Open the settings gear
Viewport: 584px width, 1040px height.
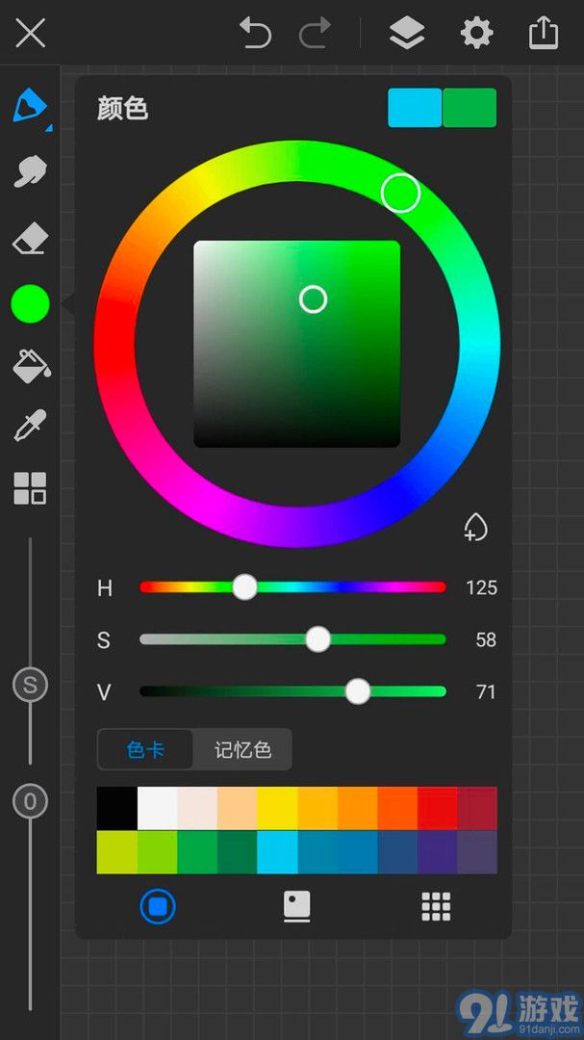(476, 34)
